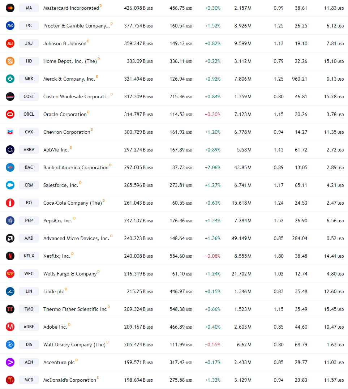Open the COST ticker symbol

[x=29, y=97]
